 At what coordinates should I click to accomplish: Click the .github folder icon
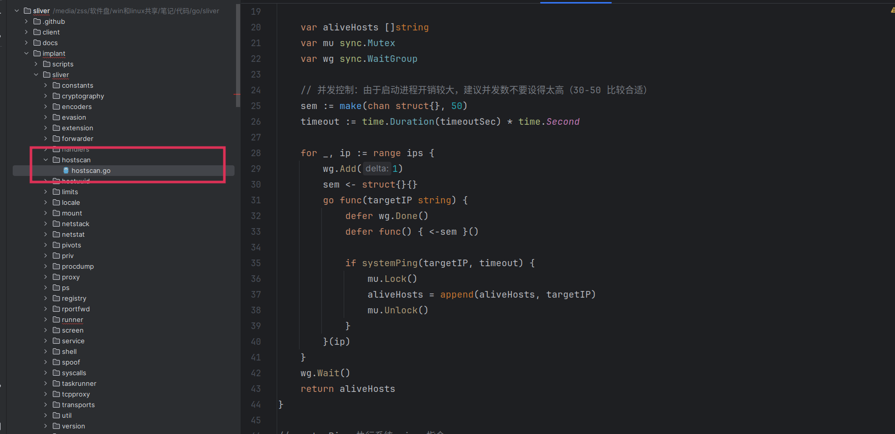[x=37, y=21]
